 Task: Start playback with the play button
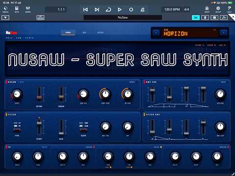click(x=119, y=10)
